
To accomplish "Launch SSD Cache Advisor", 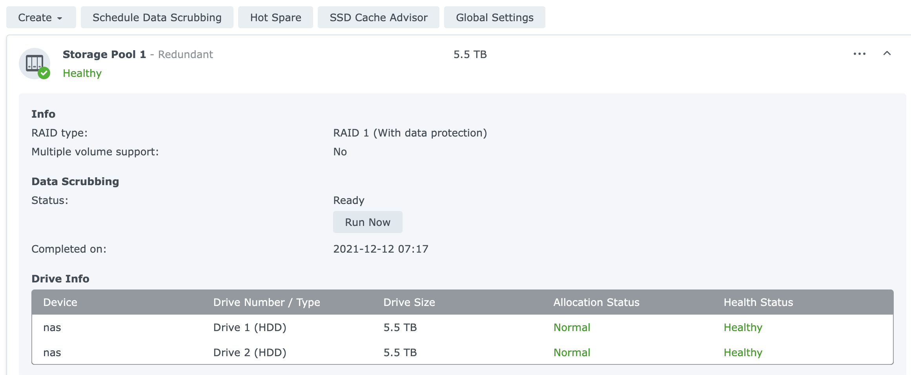I will 378,18.
